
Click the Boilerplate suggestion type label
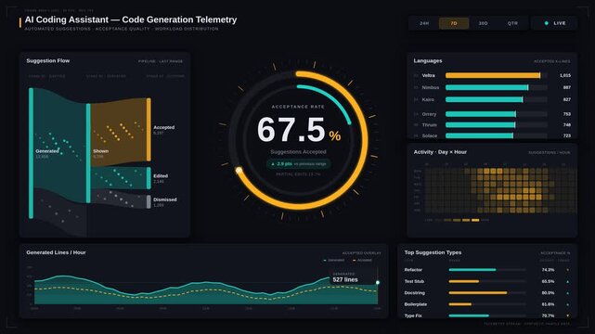click(416, 304)
